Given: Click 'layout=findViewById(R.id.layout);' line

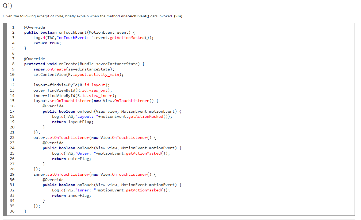Looking at the screenshot, I should click(x=72, y=85).
